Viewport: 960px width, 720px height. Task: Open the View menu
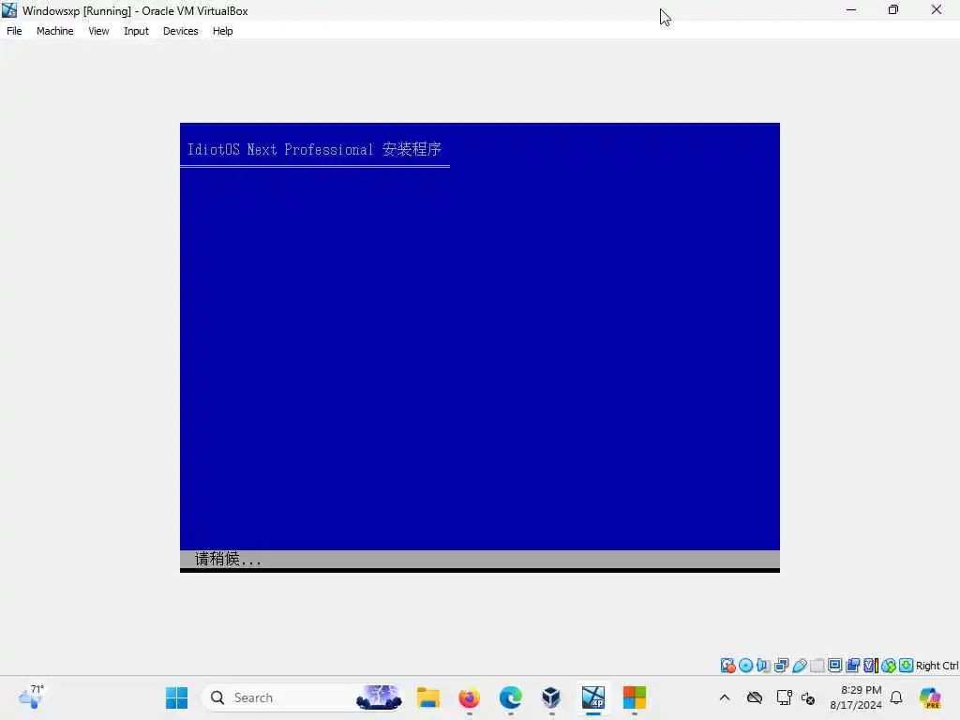click(x=98, y=31)
